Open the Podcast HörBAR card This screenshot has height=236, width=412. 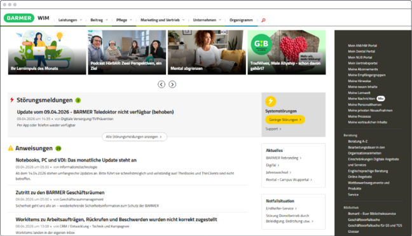click(127, 52)
